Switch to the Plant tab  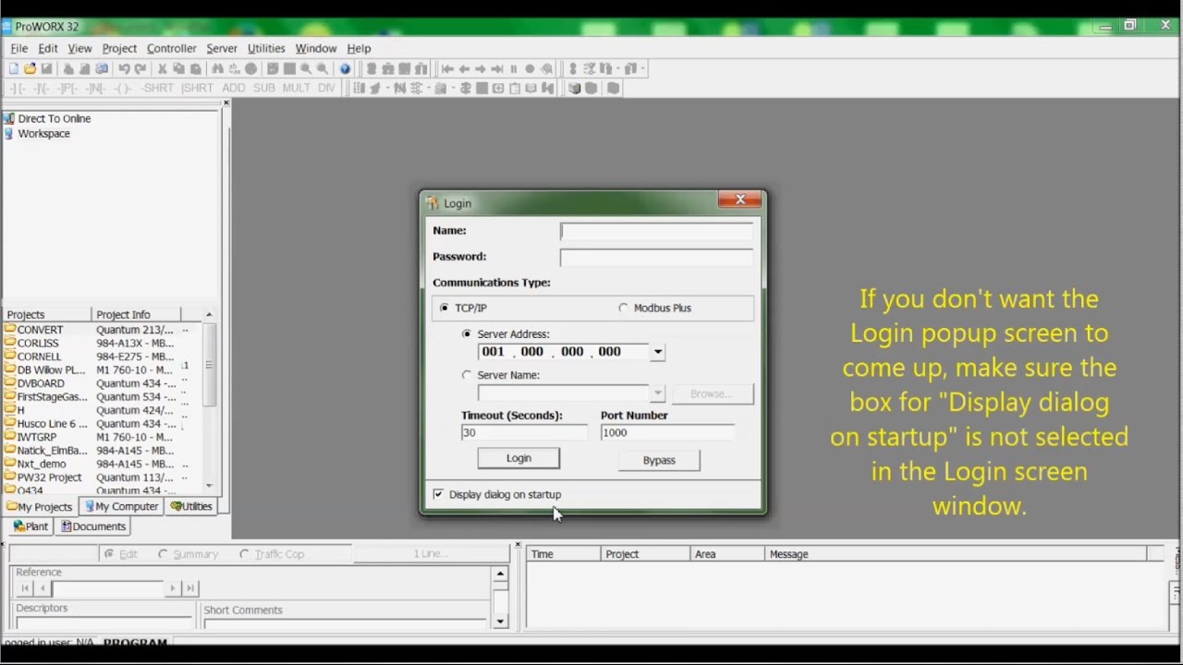pos(30,526)
